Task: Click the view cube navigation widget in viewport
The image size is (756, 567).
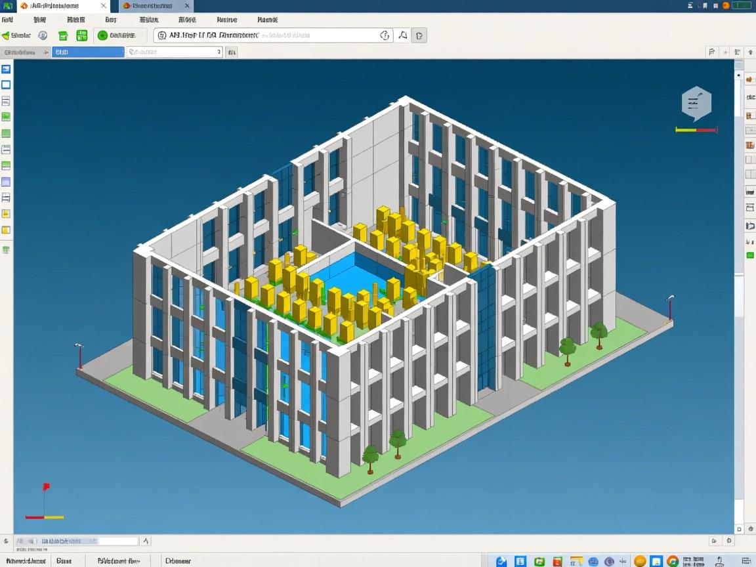Action: click(x=696, y=103)
